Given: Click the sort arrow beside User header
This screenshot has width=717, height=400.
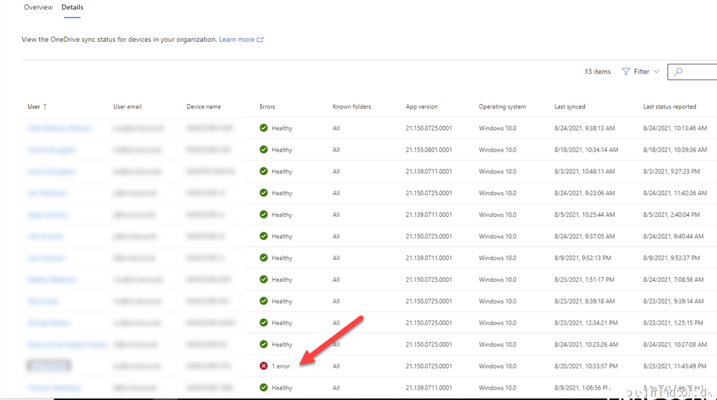Looking at the screenshot, I should tap(46, 106).
